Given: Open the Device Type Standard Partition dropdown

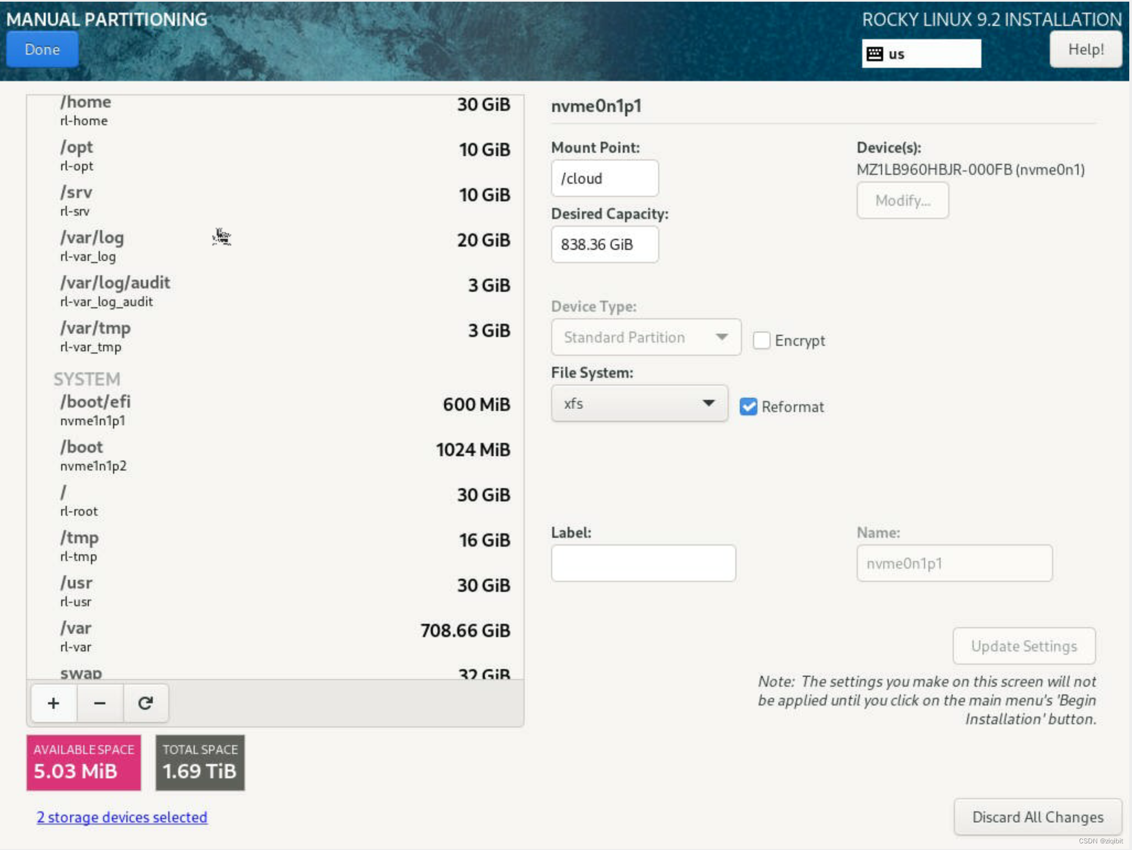Looking at the screenshot, I should point(646,337).
